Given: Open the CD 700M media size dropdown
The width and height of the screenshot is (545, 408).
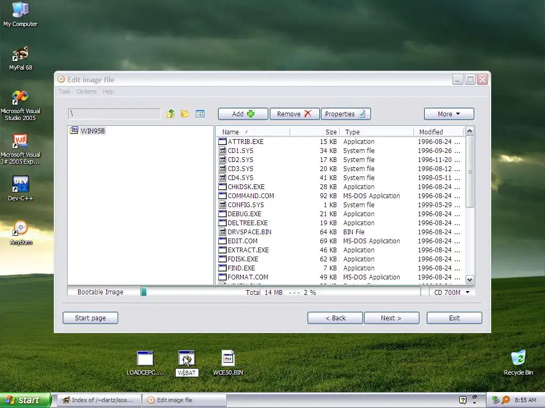Looking at the screenshot, I should coord(451,293).
